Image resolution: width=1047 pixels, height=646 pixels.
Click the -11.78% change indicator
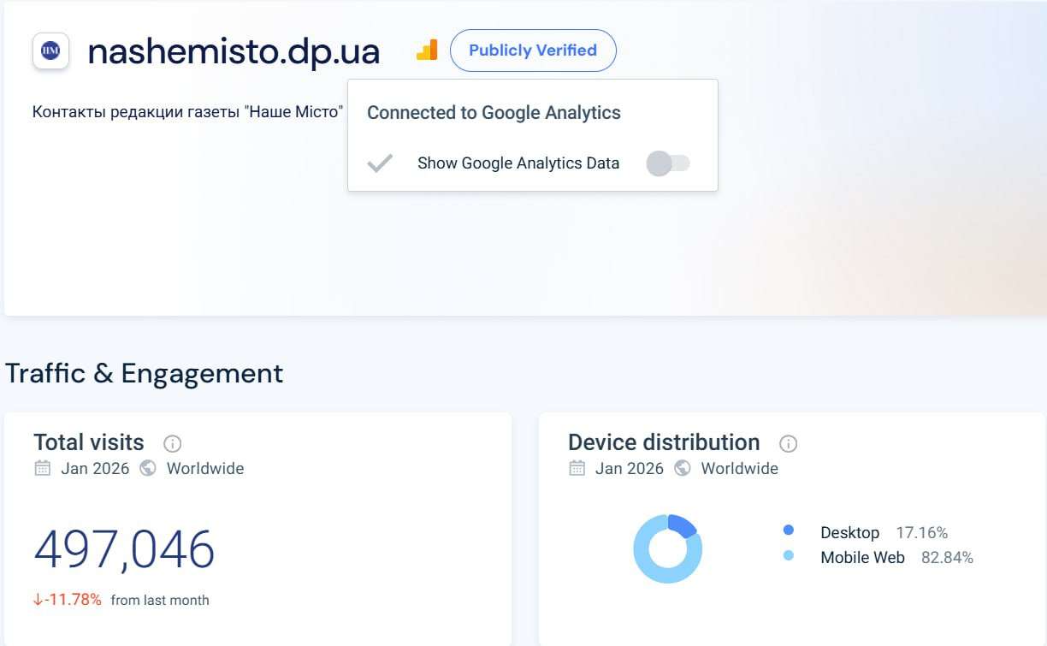click(68, 600)
